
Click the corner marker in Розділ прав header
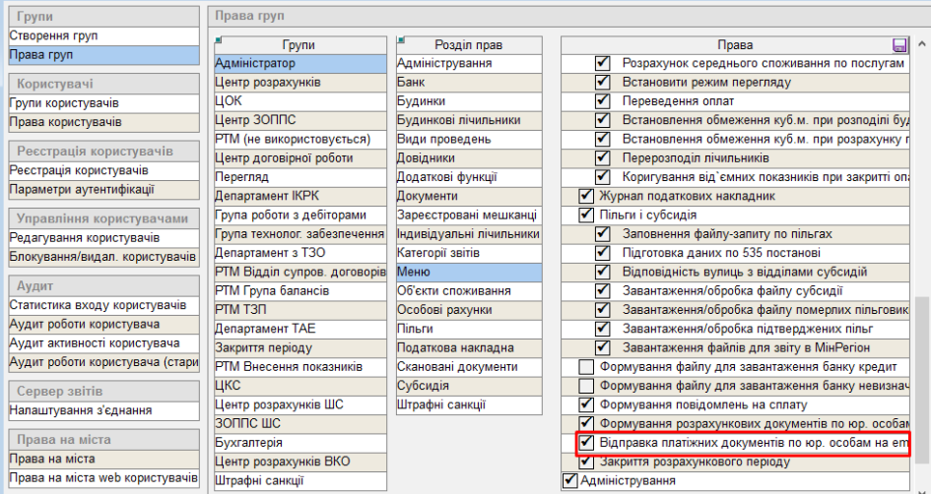click(401, 40)
